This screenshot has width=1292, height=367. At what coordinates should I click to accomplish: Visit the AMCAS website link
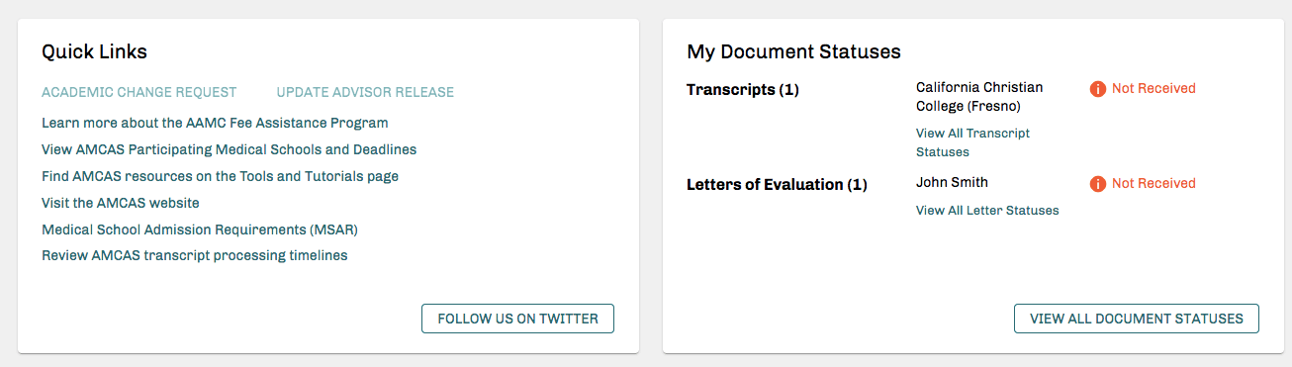(121, 203)
